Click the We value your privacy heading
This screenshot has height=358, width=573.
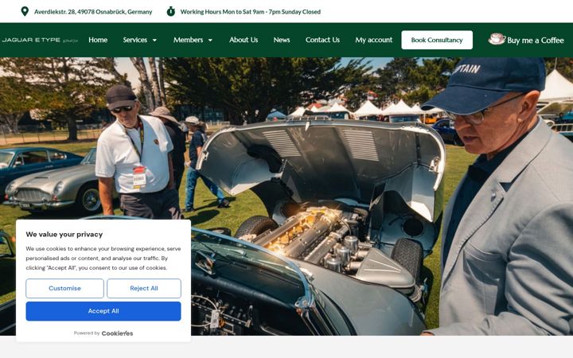pyautogui.click(x=64, y=234)
